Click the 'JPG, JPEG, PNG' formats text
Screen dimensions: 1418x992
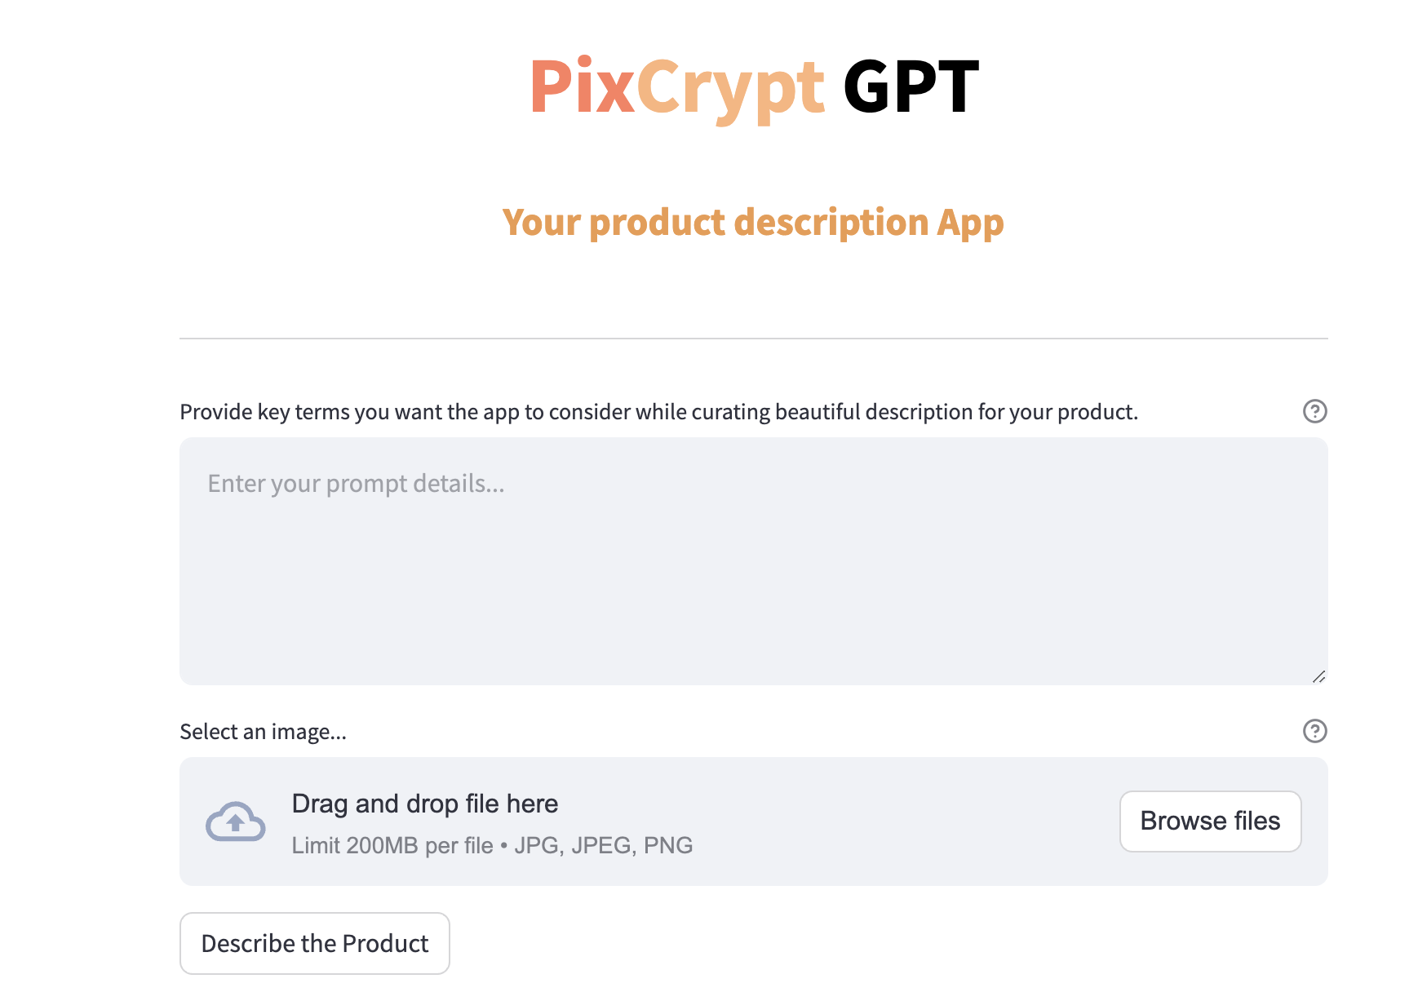603,845
